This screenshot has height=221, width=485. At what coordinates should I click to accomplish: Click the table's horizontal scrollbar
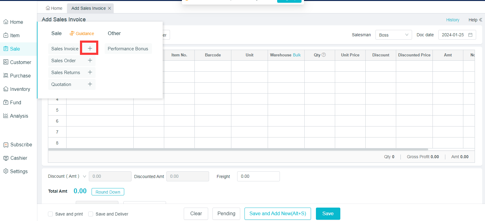[238, 149]
